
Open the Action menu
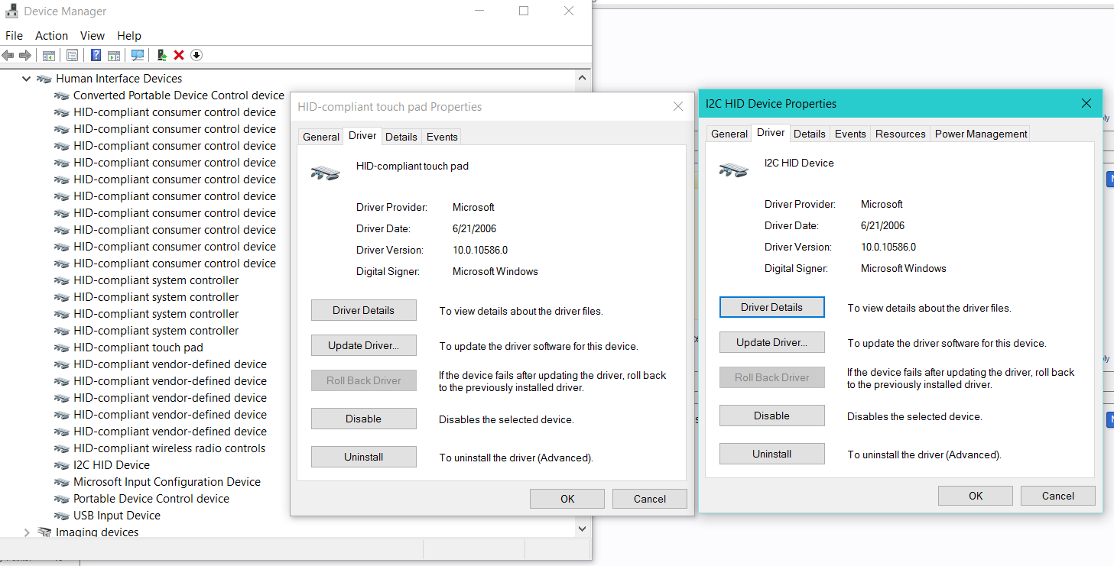(51, 36)
